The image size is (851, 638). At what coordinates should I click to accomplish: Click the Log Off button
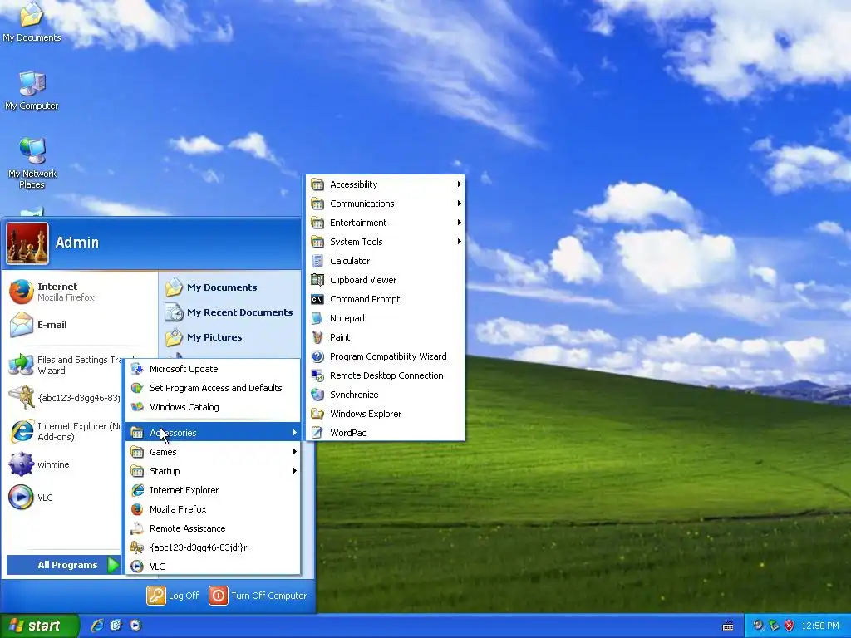click(x=173, y=596)
